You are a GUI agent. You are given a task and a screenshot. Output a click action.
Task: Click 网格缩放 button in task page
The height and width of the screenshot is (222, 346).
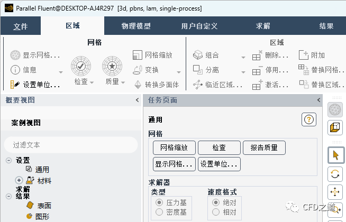point(174,147)
